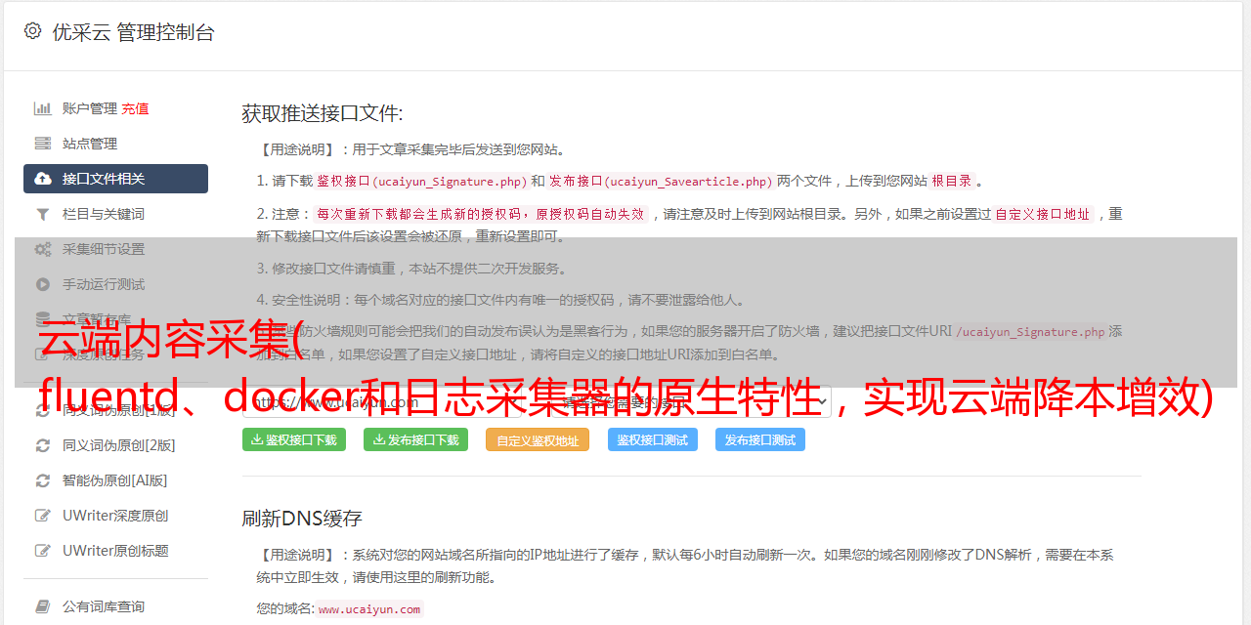Run the 发布接口测试 button
1251x625 pixels.
click(760, 439)
